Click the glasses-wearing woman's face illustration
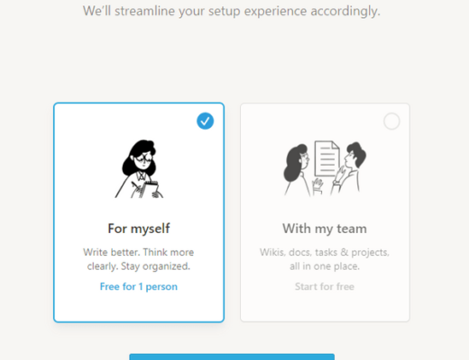 [143, 160]
